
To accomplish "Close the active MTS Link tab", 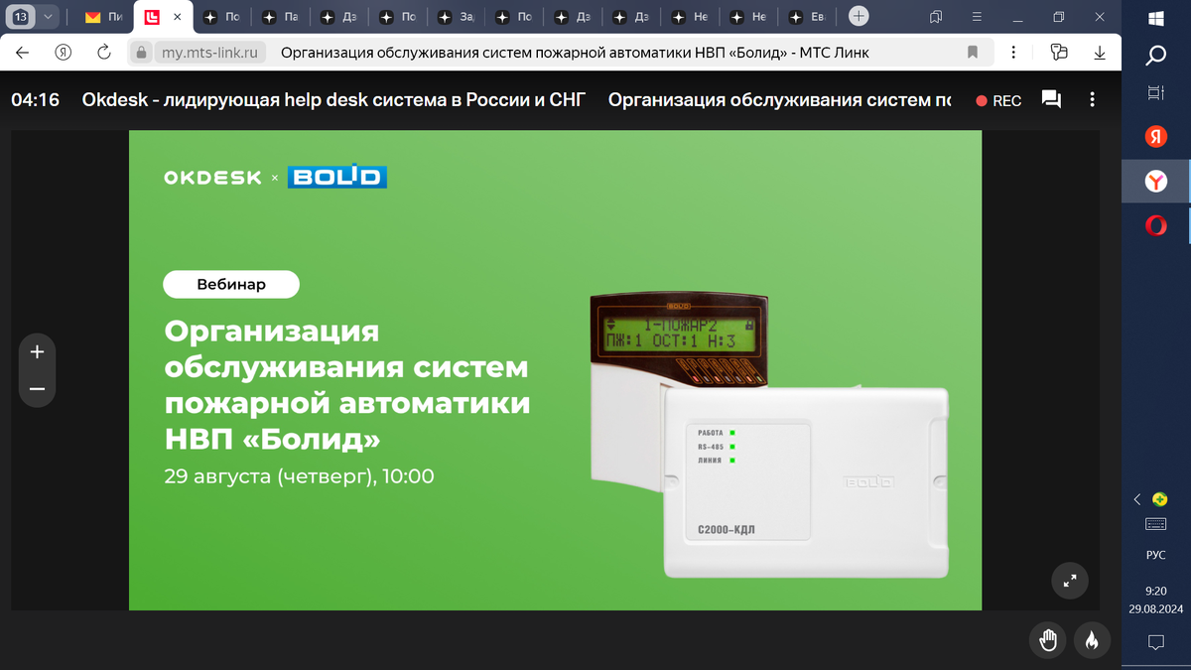I will [178, 17].
